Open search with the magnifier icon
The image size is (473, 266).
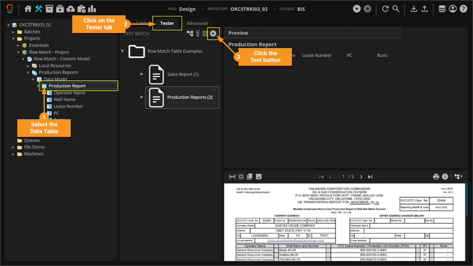396,9
